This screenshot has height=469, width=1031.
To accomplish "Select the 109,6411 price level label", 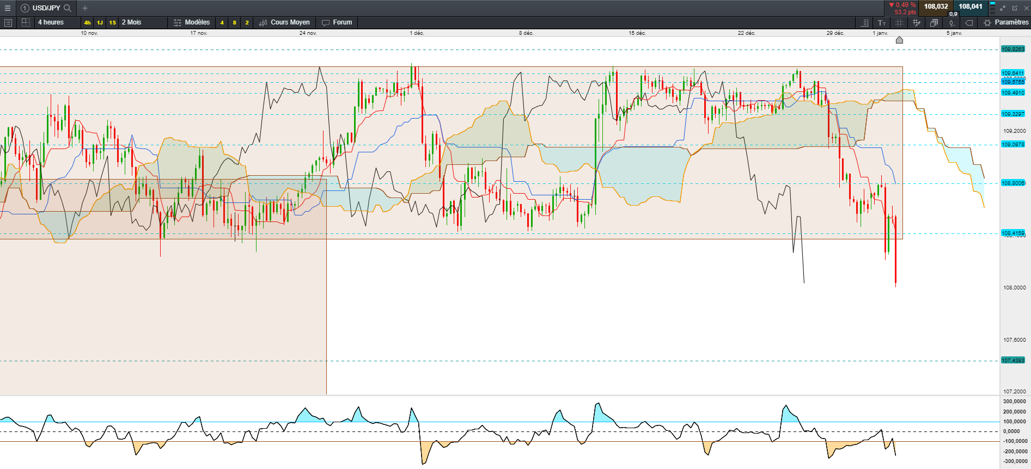I will (1013, 73).
